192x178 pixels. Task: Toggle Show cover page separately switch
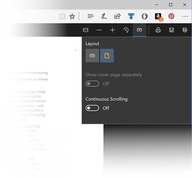click(x=92, y=84)
